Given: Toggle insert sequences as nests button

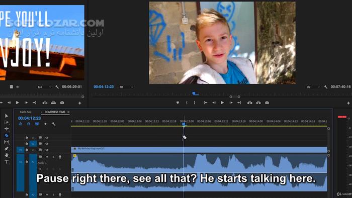Looking at the screenshot, I should point(21,124).
